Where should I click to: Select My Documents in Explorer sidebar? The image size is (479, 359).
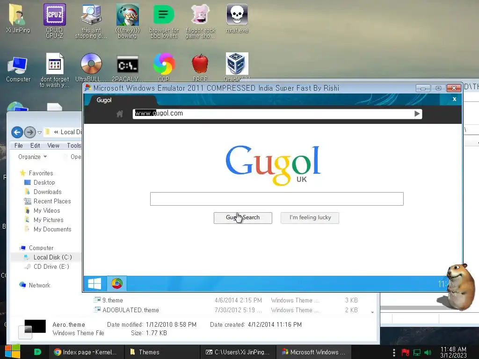tap(52, 229)
